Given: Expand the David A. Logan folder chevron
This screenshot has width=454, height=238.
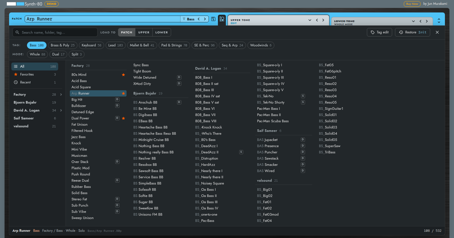Looking at the screenshot, I should (x=61, y=110).
